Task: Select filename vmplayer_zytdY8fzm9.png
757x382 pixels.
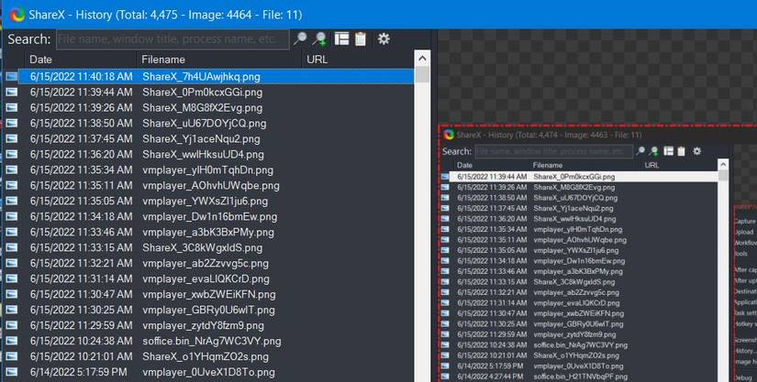Action: point(203,325)
